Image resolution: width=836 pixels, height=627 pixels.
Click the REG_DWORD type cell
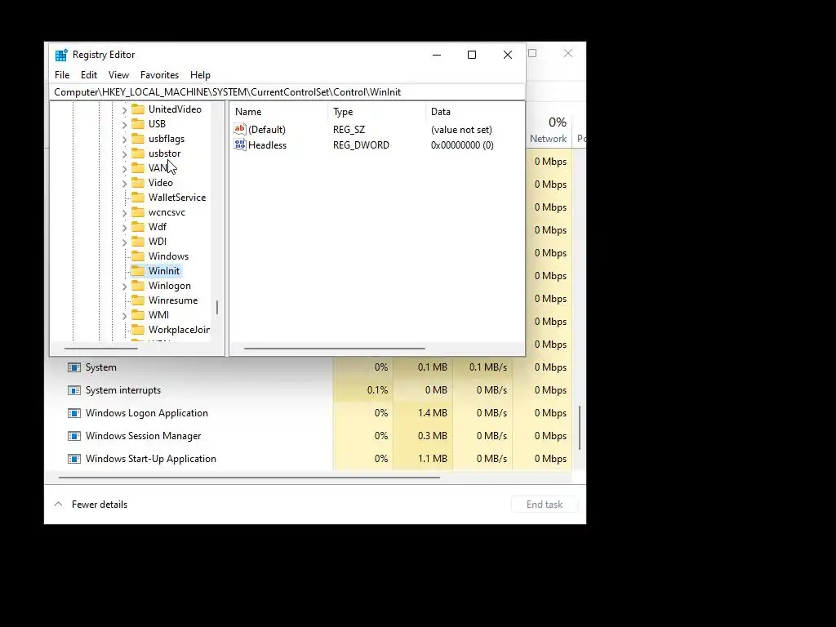pyautogui.click(x=361, y=145)
